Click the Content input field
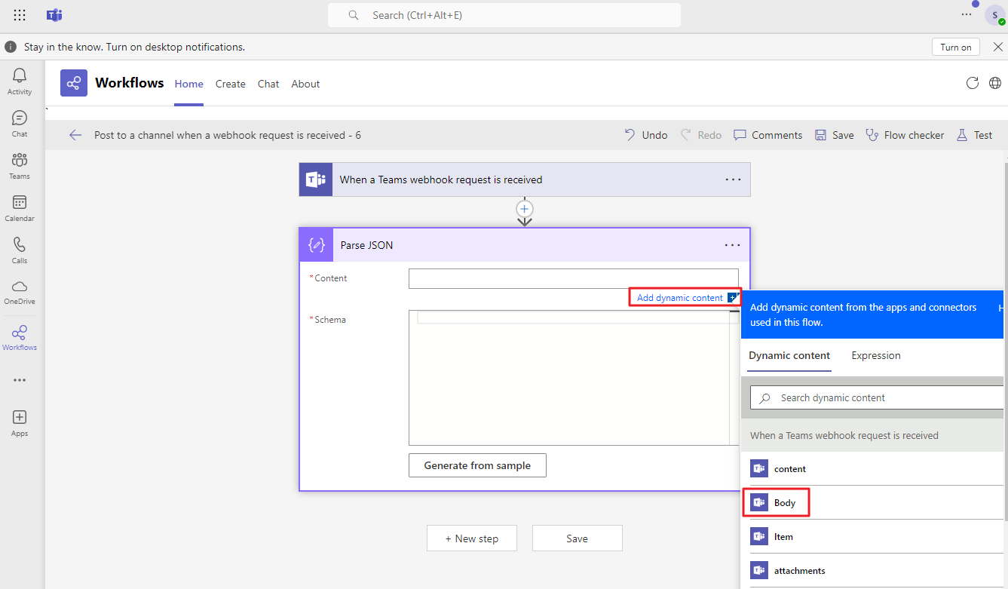 [x=574, y=278]
